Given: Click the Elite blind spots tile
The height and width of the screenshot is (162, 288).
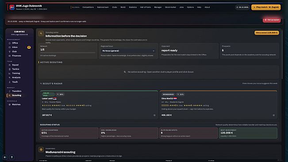Looking at the screenshot, I should point(188,133).
